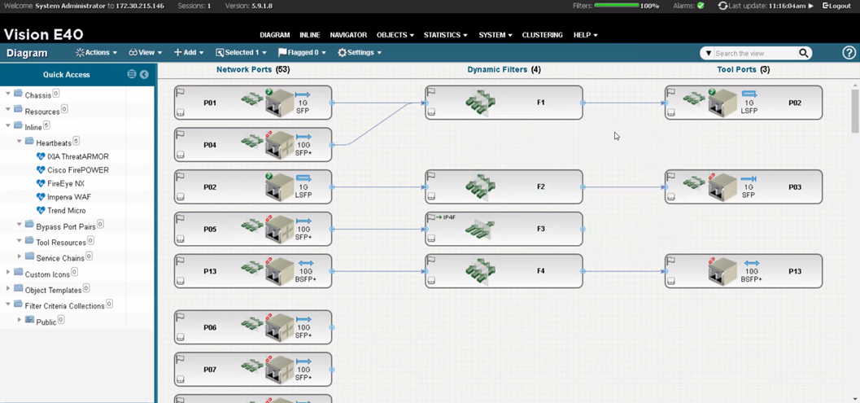The image size is (860, 403).
Task: Click the search magnifier icon
Action: click(x=803, y=53)
